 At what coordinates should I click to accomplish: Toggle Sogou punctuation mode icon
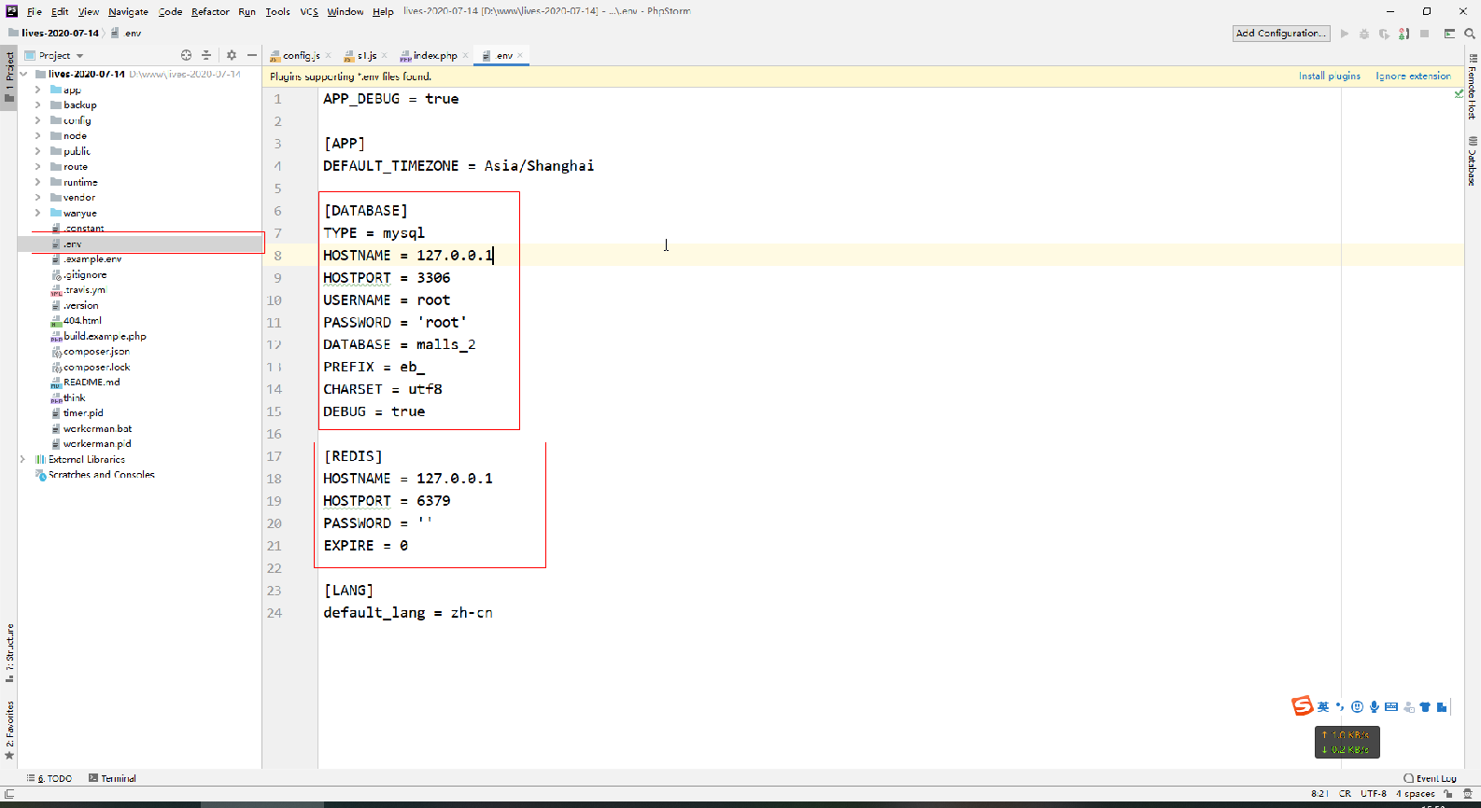click(1340, 706)
